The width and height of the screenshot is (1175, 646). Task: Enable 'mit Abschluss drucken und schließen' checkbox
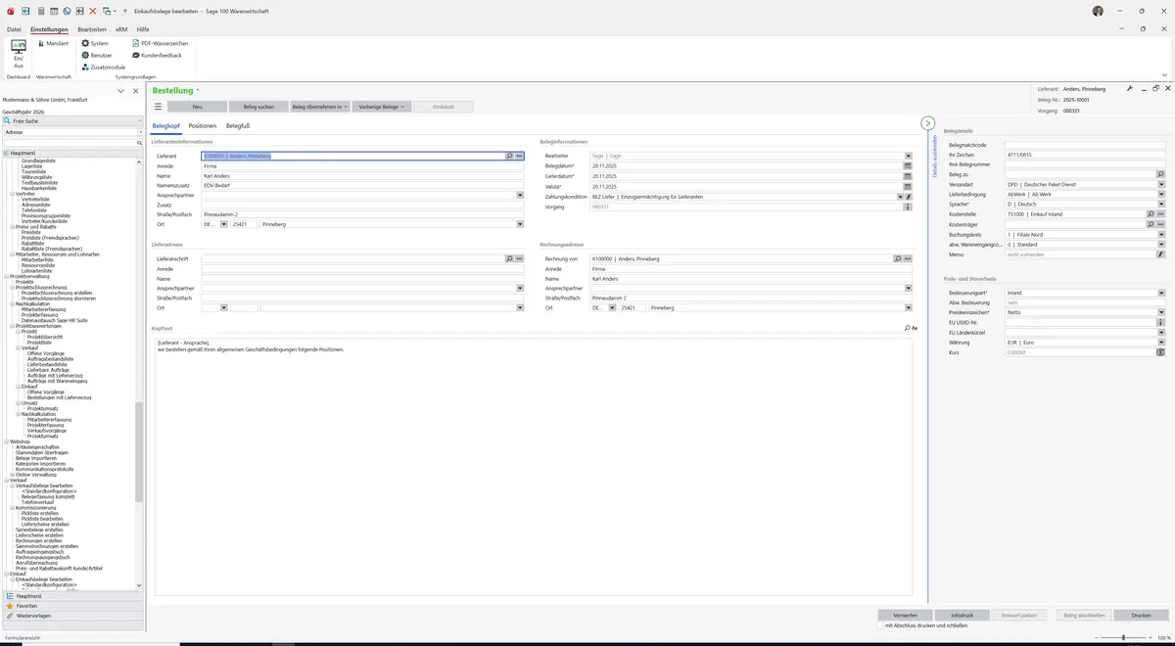880,624
